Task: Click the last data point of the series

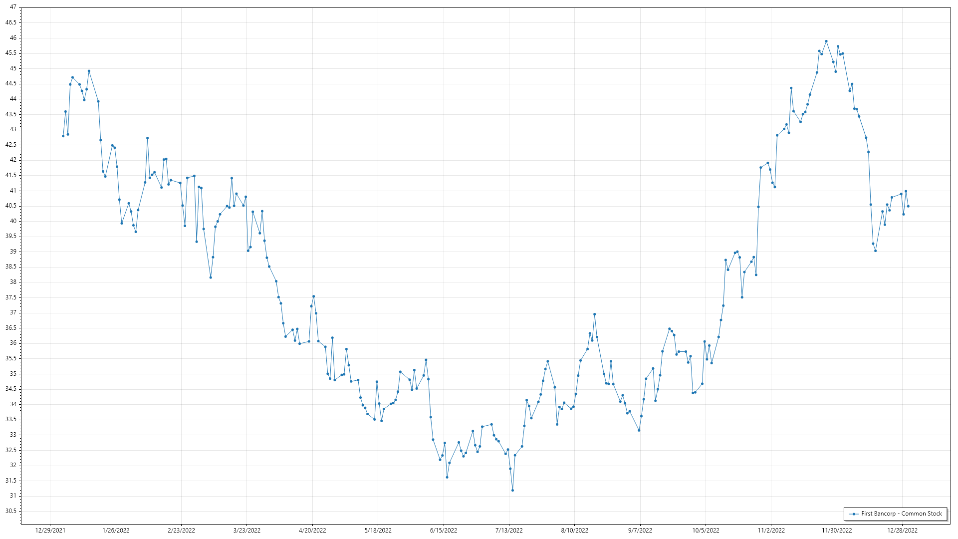Action: (x=908, y=206)
